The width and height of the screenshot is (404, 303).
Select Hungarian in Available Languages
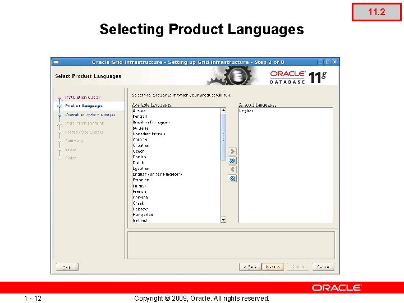[176, 214]
